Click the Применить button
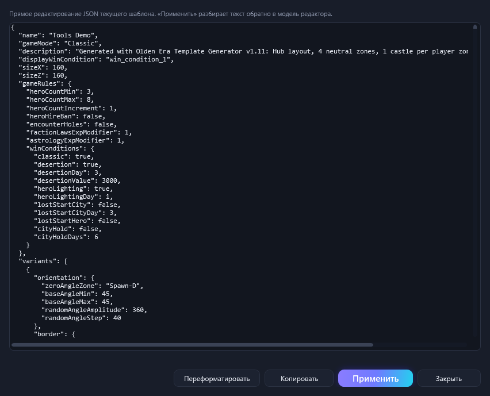This screenshot has width=490, height=396. point(376,378)
